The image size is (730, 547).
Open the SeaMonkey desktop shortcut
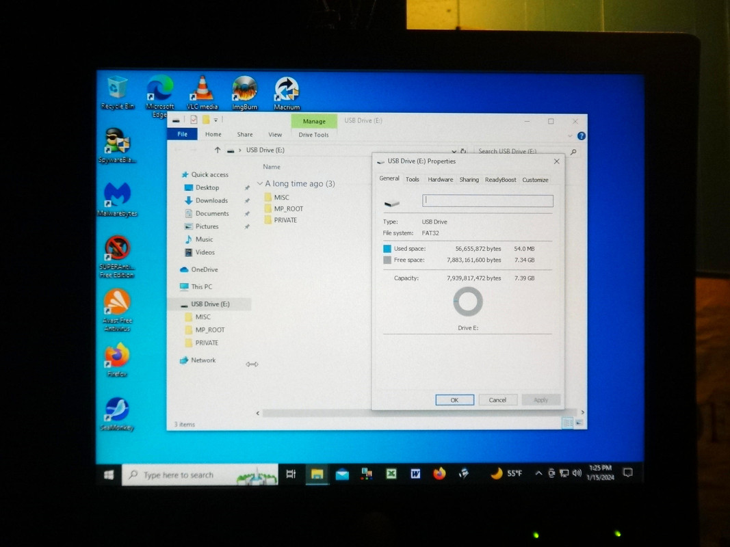tap(117, 414)
